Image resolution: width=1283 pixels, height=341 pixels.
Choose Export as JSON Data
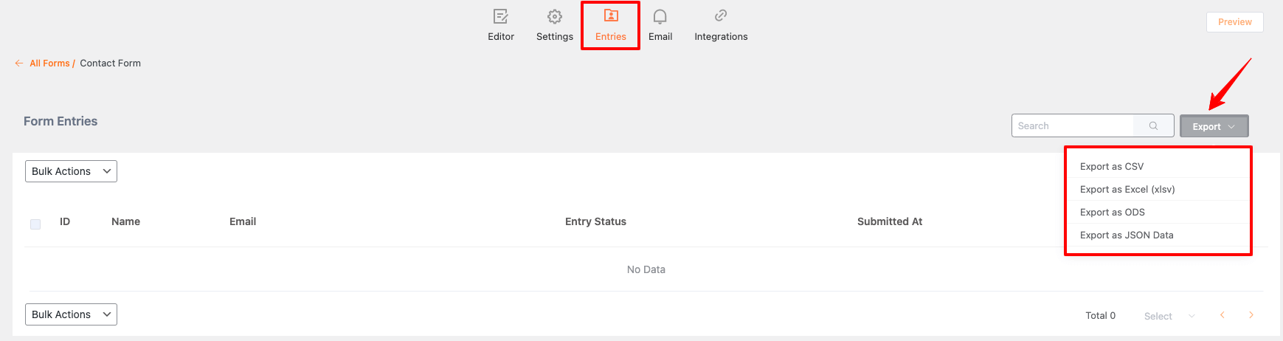coord(1127,235)
